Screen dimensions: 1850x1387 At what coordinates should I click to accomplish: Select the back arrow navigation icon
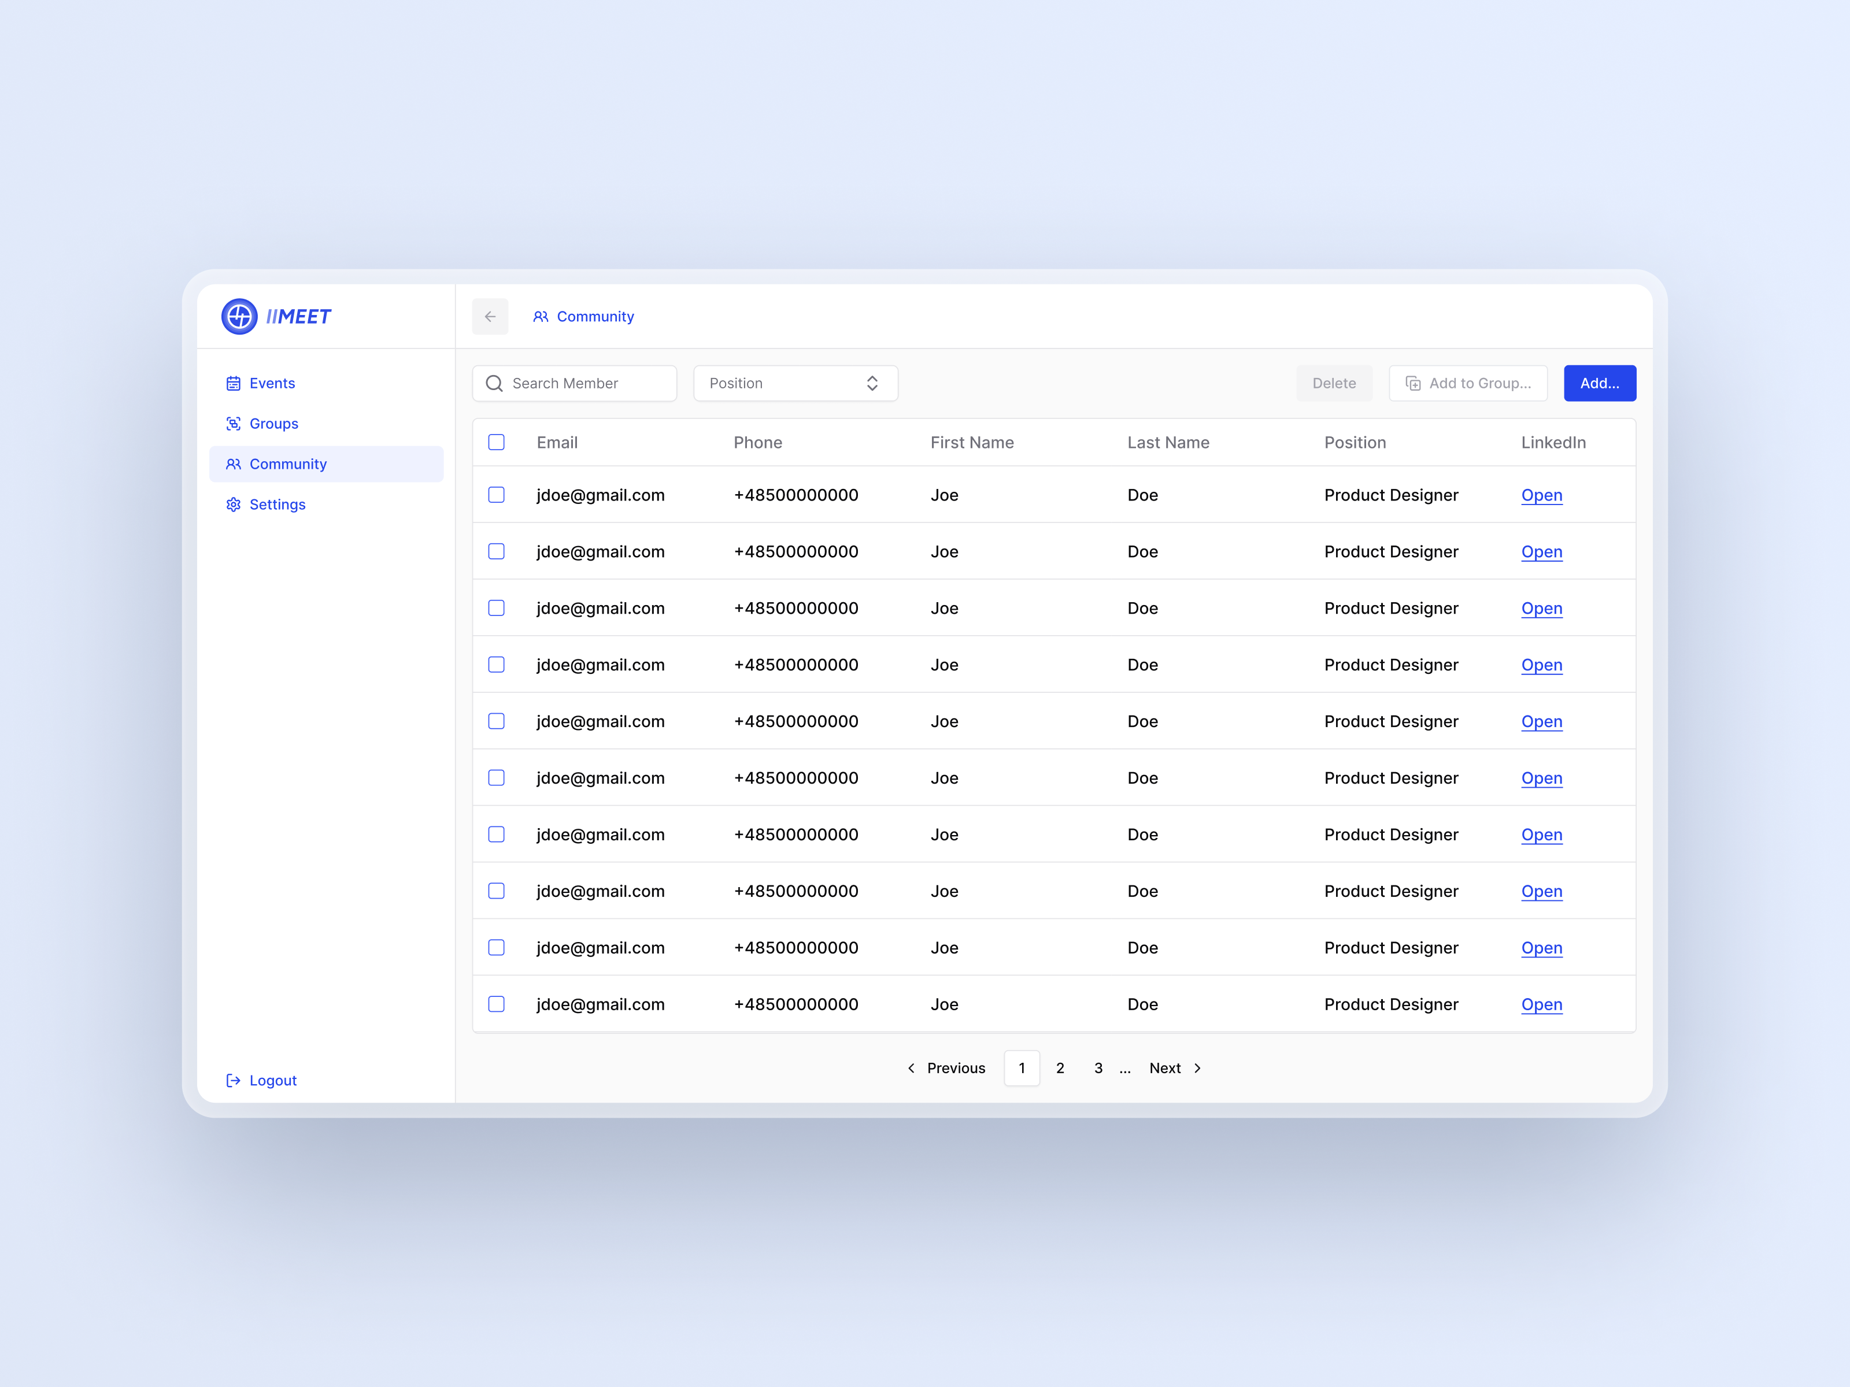tap(490, 316)
